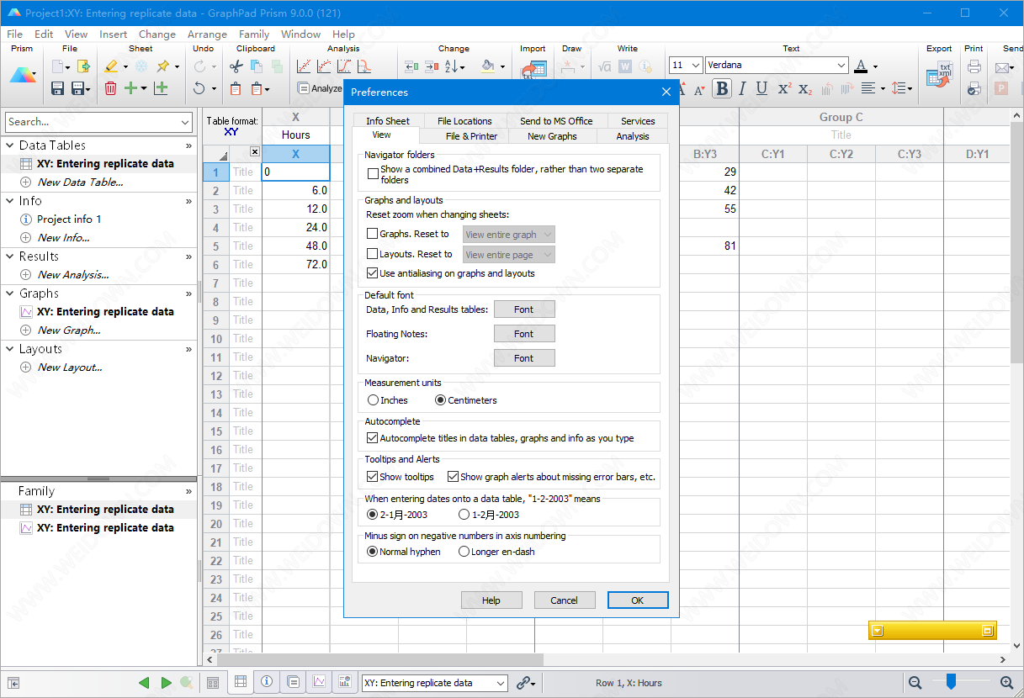
Task: Select Longer en-dash minus sign option
Action: pyautogui.click(x=464, y=552)
